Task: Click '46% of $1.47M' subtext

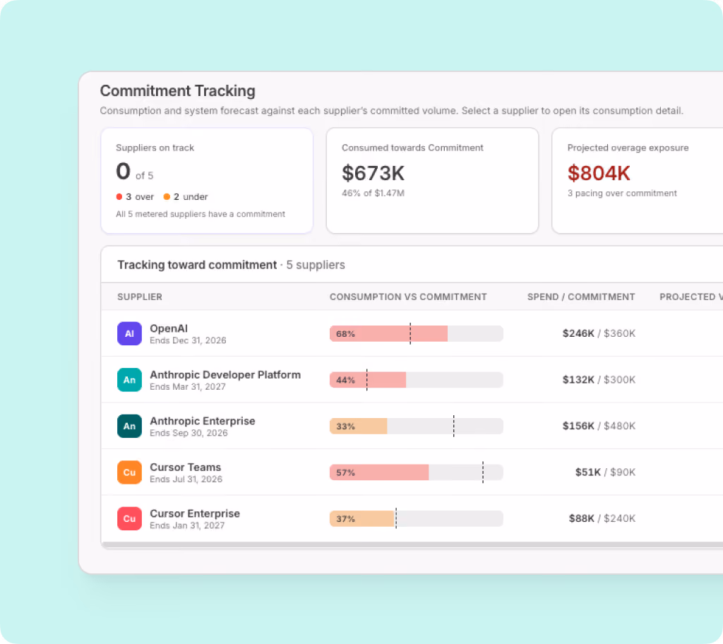Action: [x=373, y=193]
